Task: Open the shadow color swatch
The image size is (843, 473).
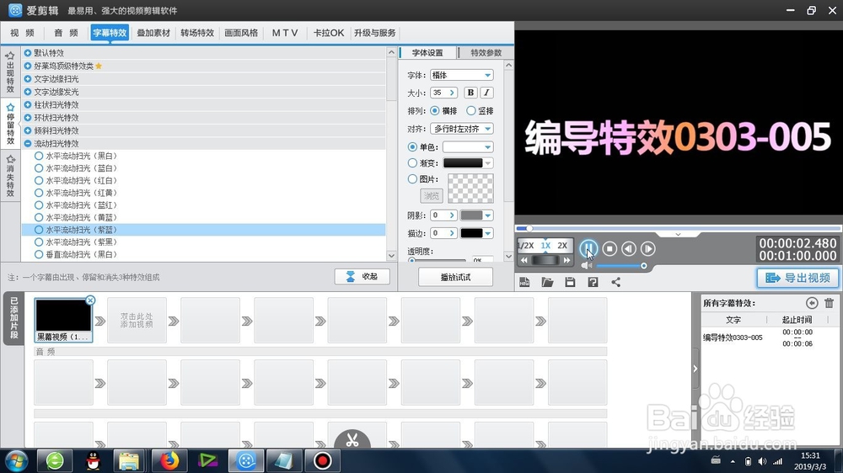Action: [x=476, y=215]
